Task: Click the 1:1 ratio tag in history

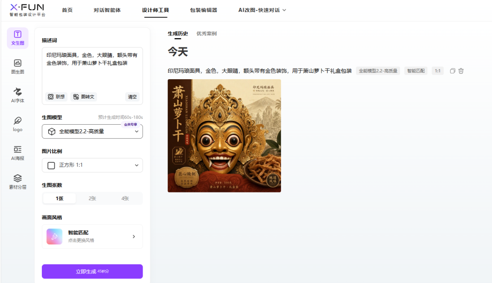Action: 438,71
